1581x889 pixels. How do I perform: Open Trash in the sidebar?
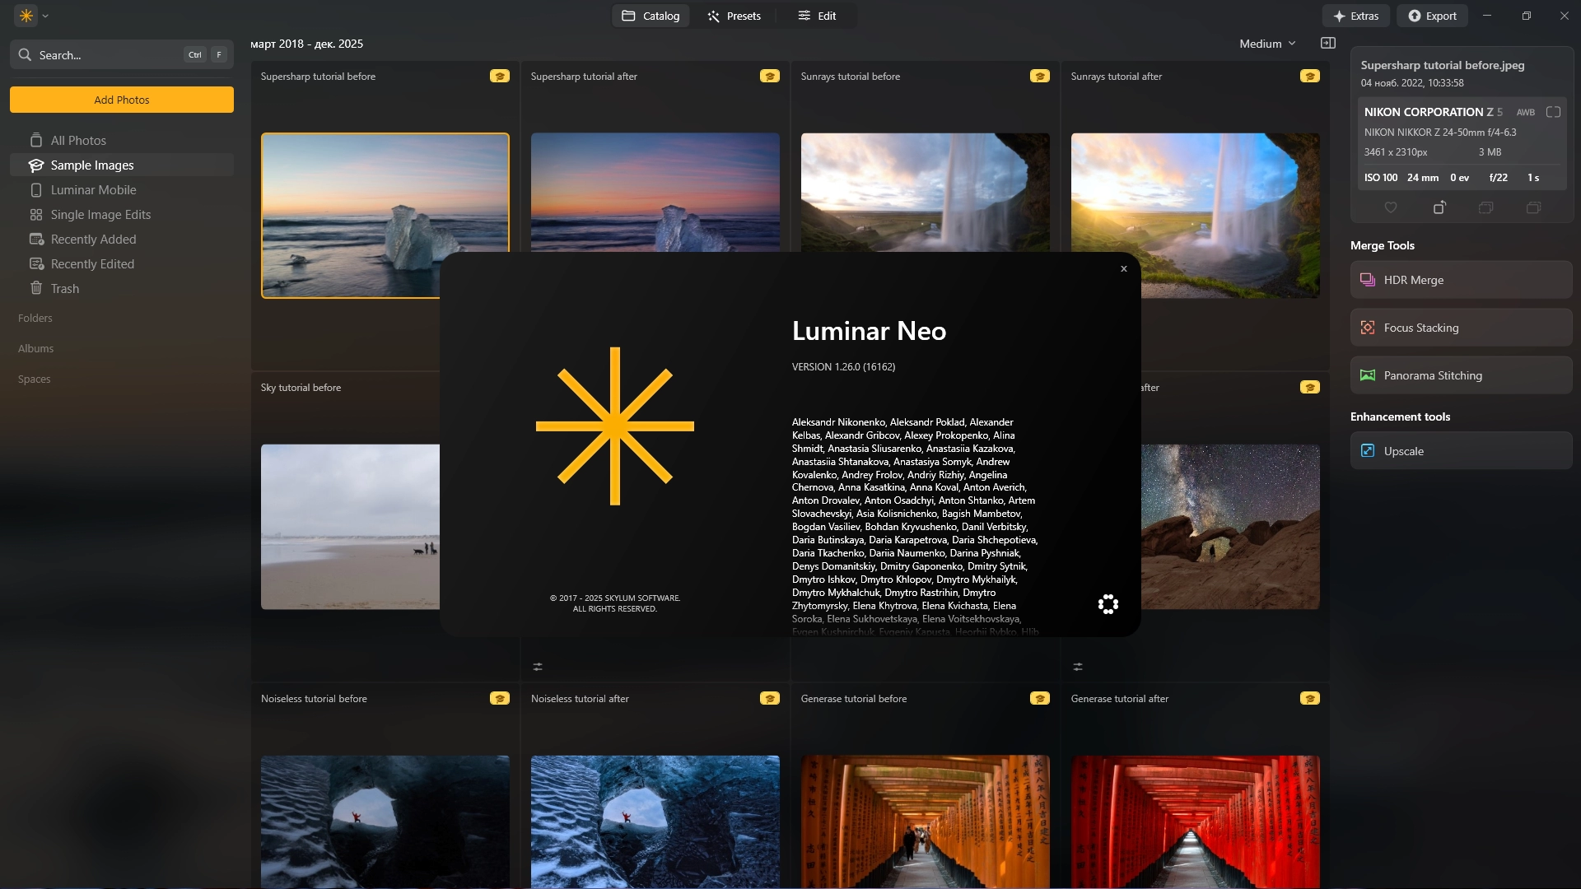[x=65, y=289]
